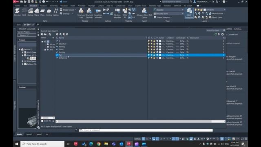Open the Unsaved View dropdown
This screenshot has width=261, height=147.
coord(168,13)
